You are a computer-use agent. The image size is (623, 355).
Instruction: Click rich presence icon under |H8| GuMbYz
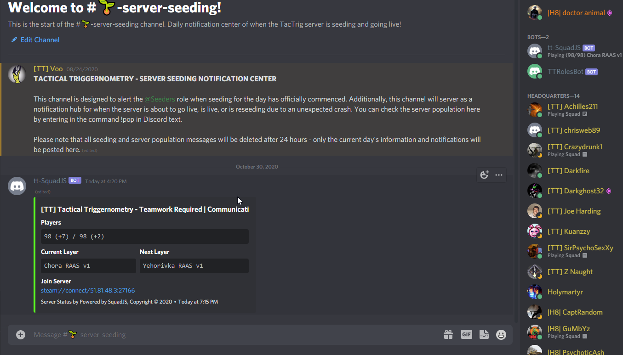click(584, 336)
